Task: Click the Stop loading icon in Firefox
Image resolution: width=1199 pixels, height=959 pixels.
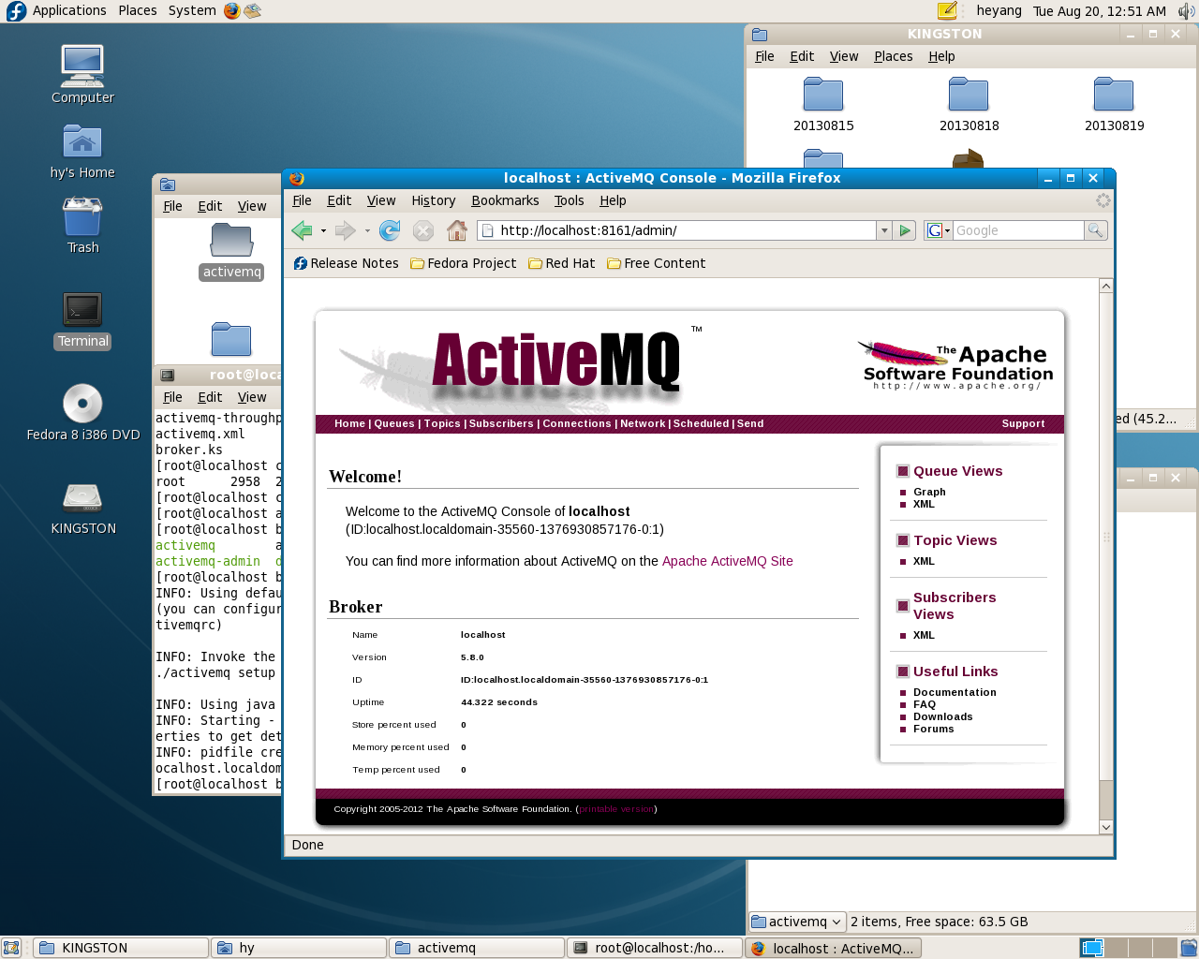Action: (423, 230)
